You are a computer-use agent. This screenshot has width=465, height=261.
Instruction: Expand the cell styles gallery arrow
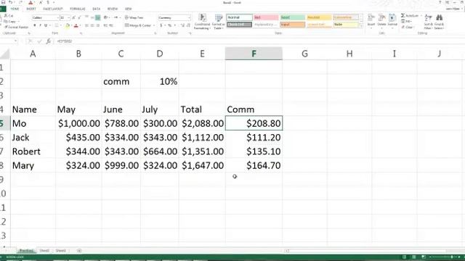361,26
